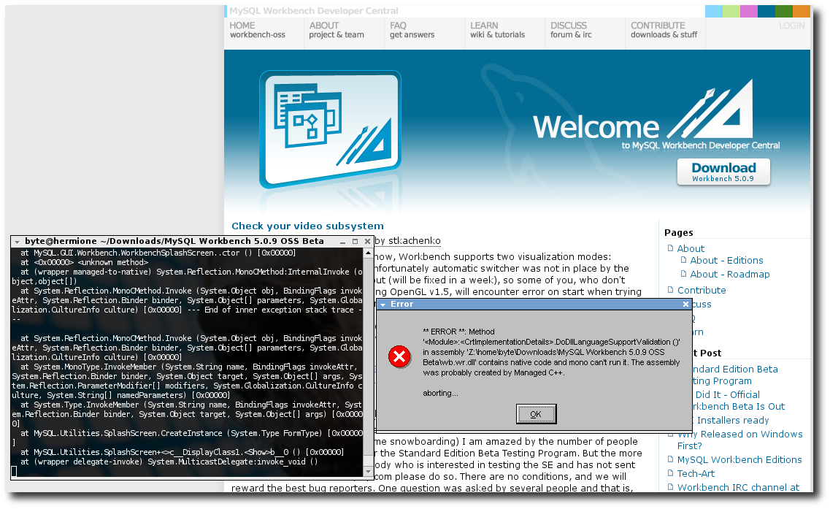The width and height of the screenshot is (830, 509).
Task: Click the '** ERROR **: Method' message line
Action: coord(459,332)
